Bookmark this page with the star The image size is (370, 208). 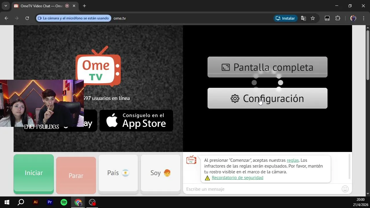[x=313, y=18]
